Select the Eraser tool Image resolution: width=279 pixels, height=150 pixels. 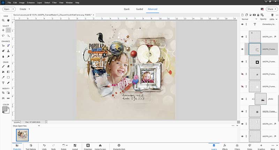pyautogui.click(x=8, y=66)
